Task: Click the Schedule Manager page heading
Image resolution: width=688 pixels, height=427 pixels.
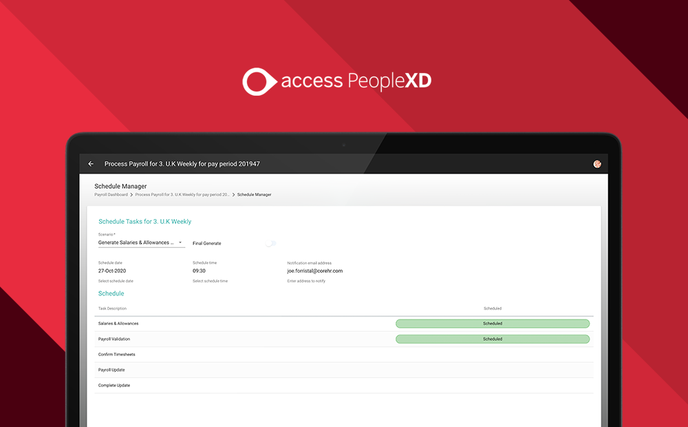Action: tap(120, 186)
